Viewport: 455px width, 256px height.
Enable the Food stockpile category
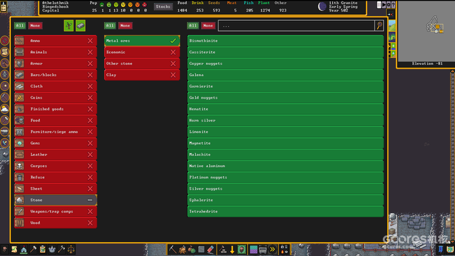55,120
